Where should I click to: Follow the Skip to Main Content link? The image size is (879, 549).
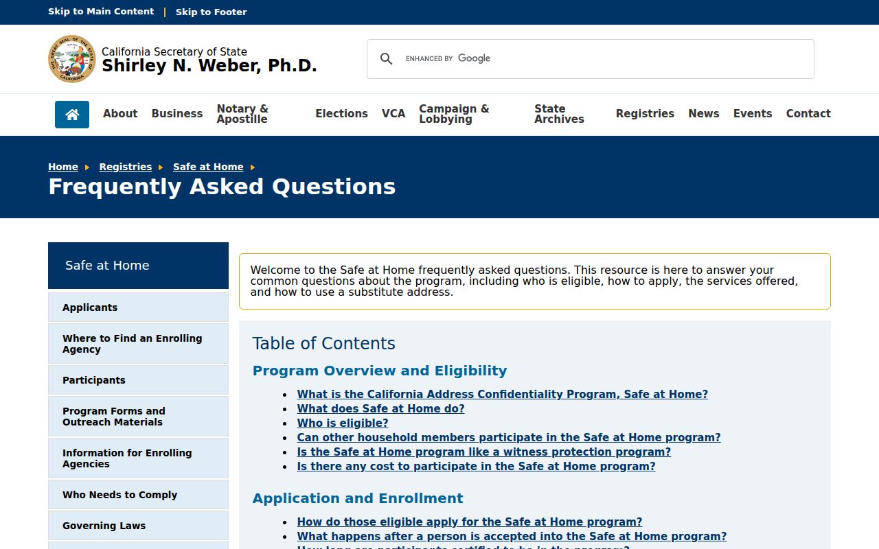click(101, 12)
